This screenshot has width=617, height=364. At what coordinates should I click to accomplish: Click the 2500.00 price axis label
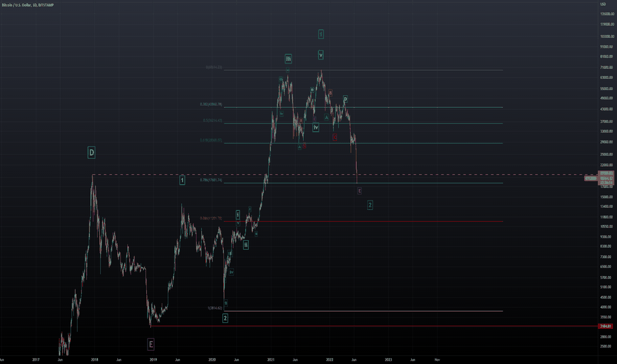coord(606,346)
